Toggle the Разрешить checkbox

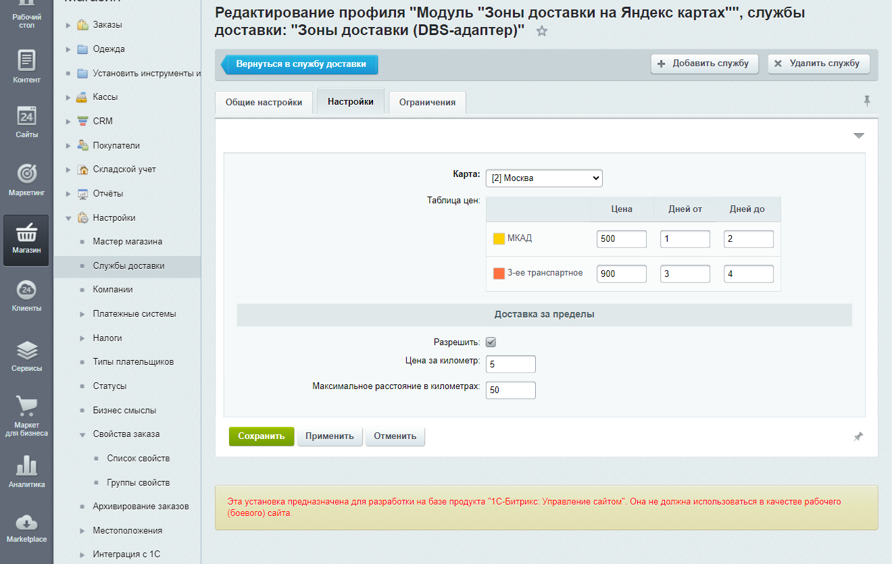click(491, 342)
